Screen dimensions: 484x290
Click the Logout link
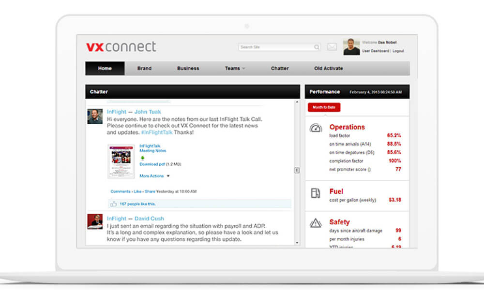(398, 51)
